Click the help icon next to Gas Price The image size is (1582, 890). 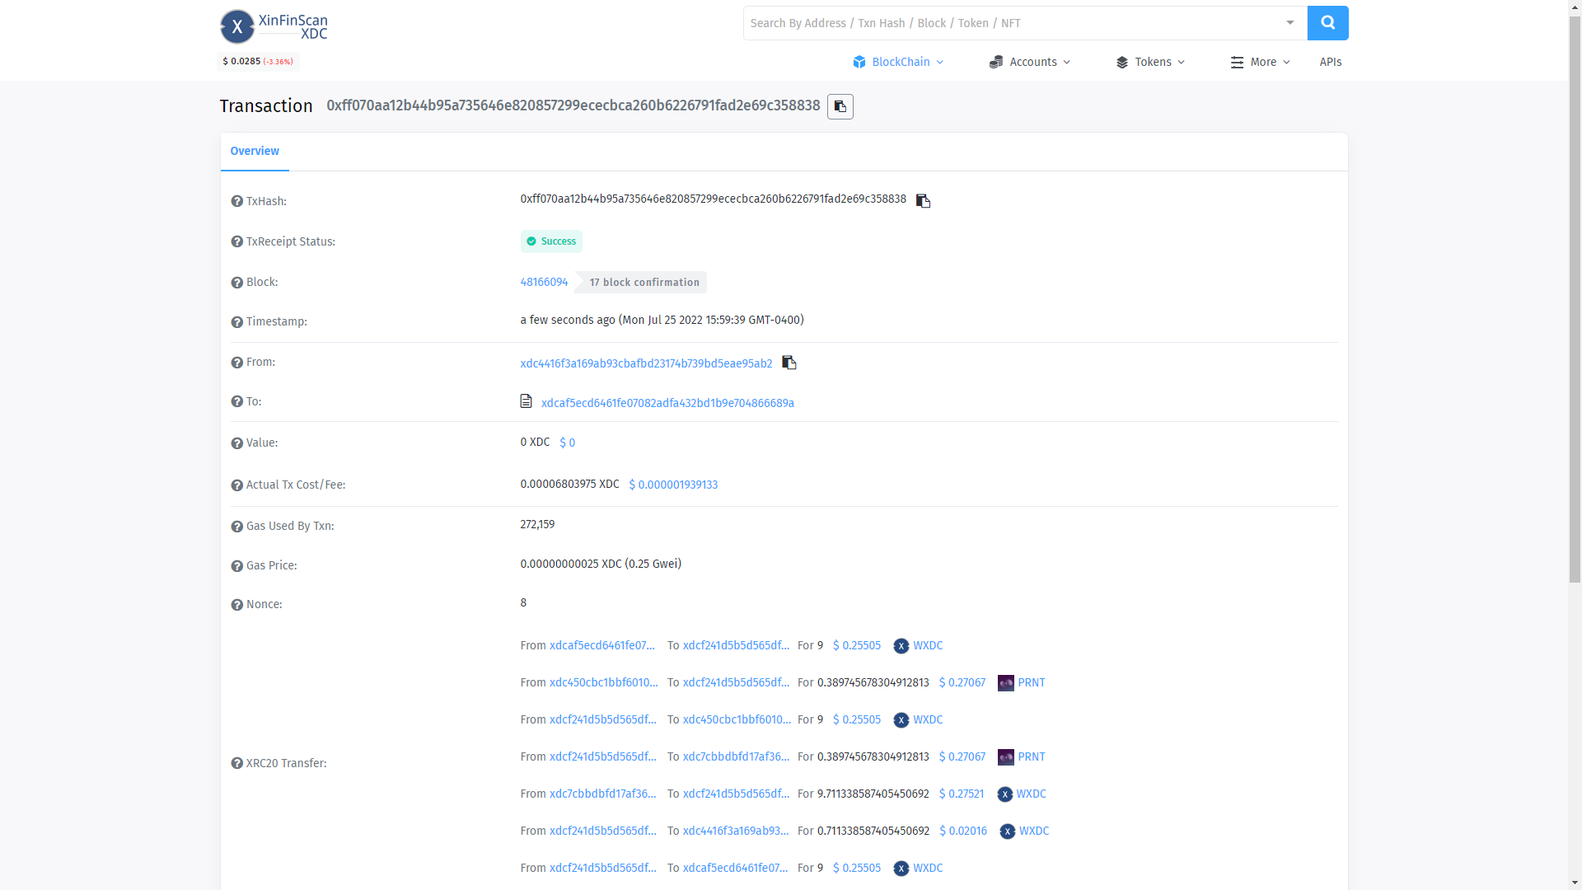point(236,566)
